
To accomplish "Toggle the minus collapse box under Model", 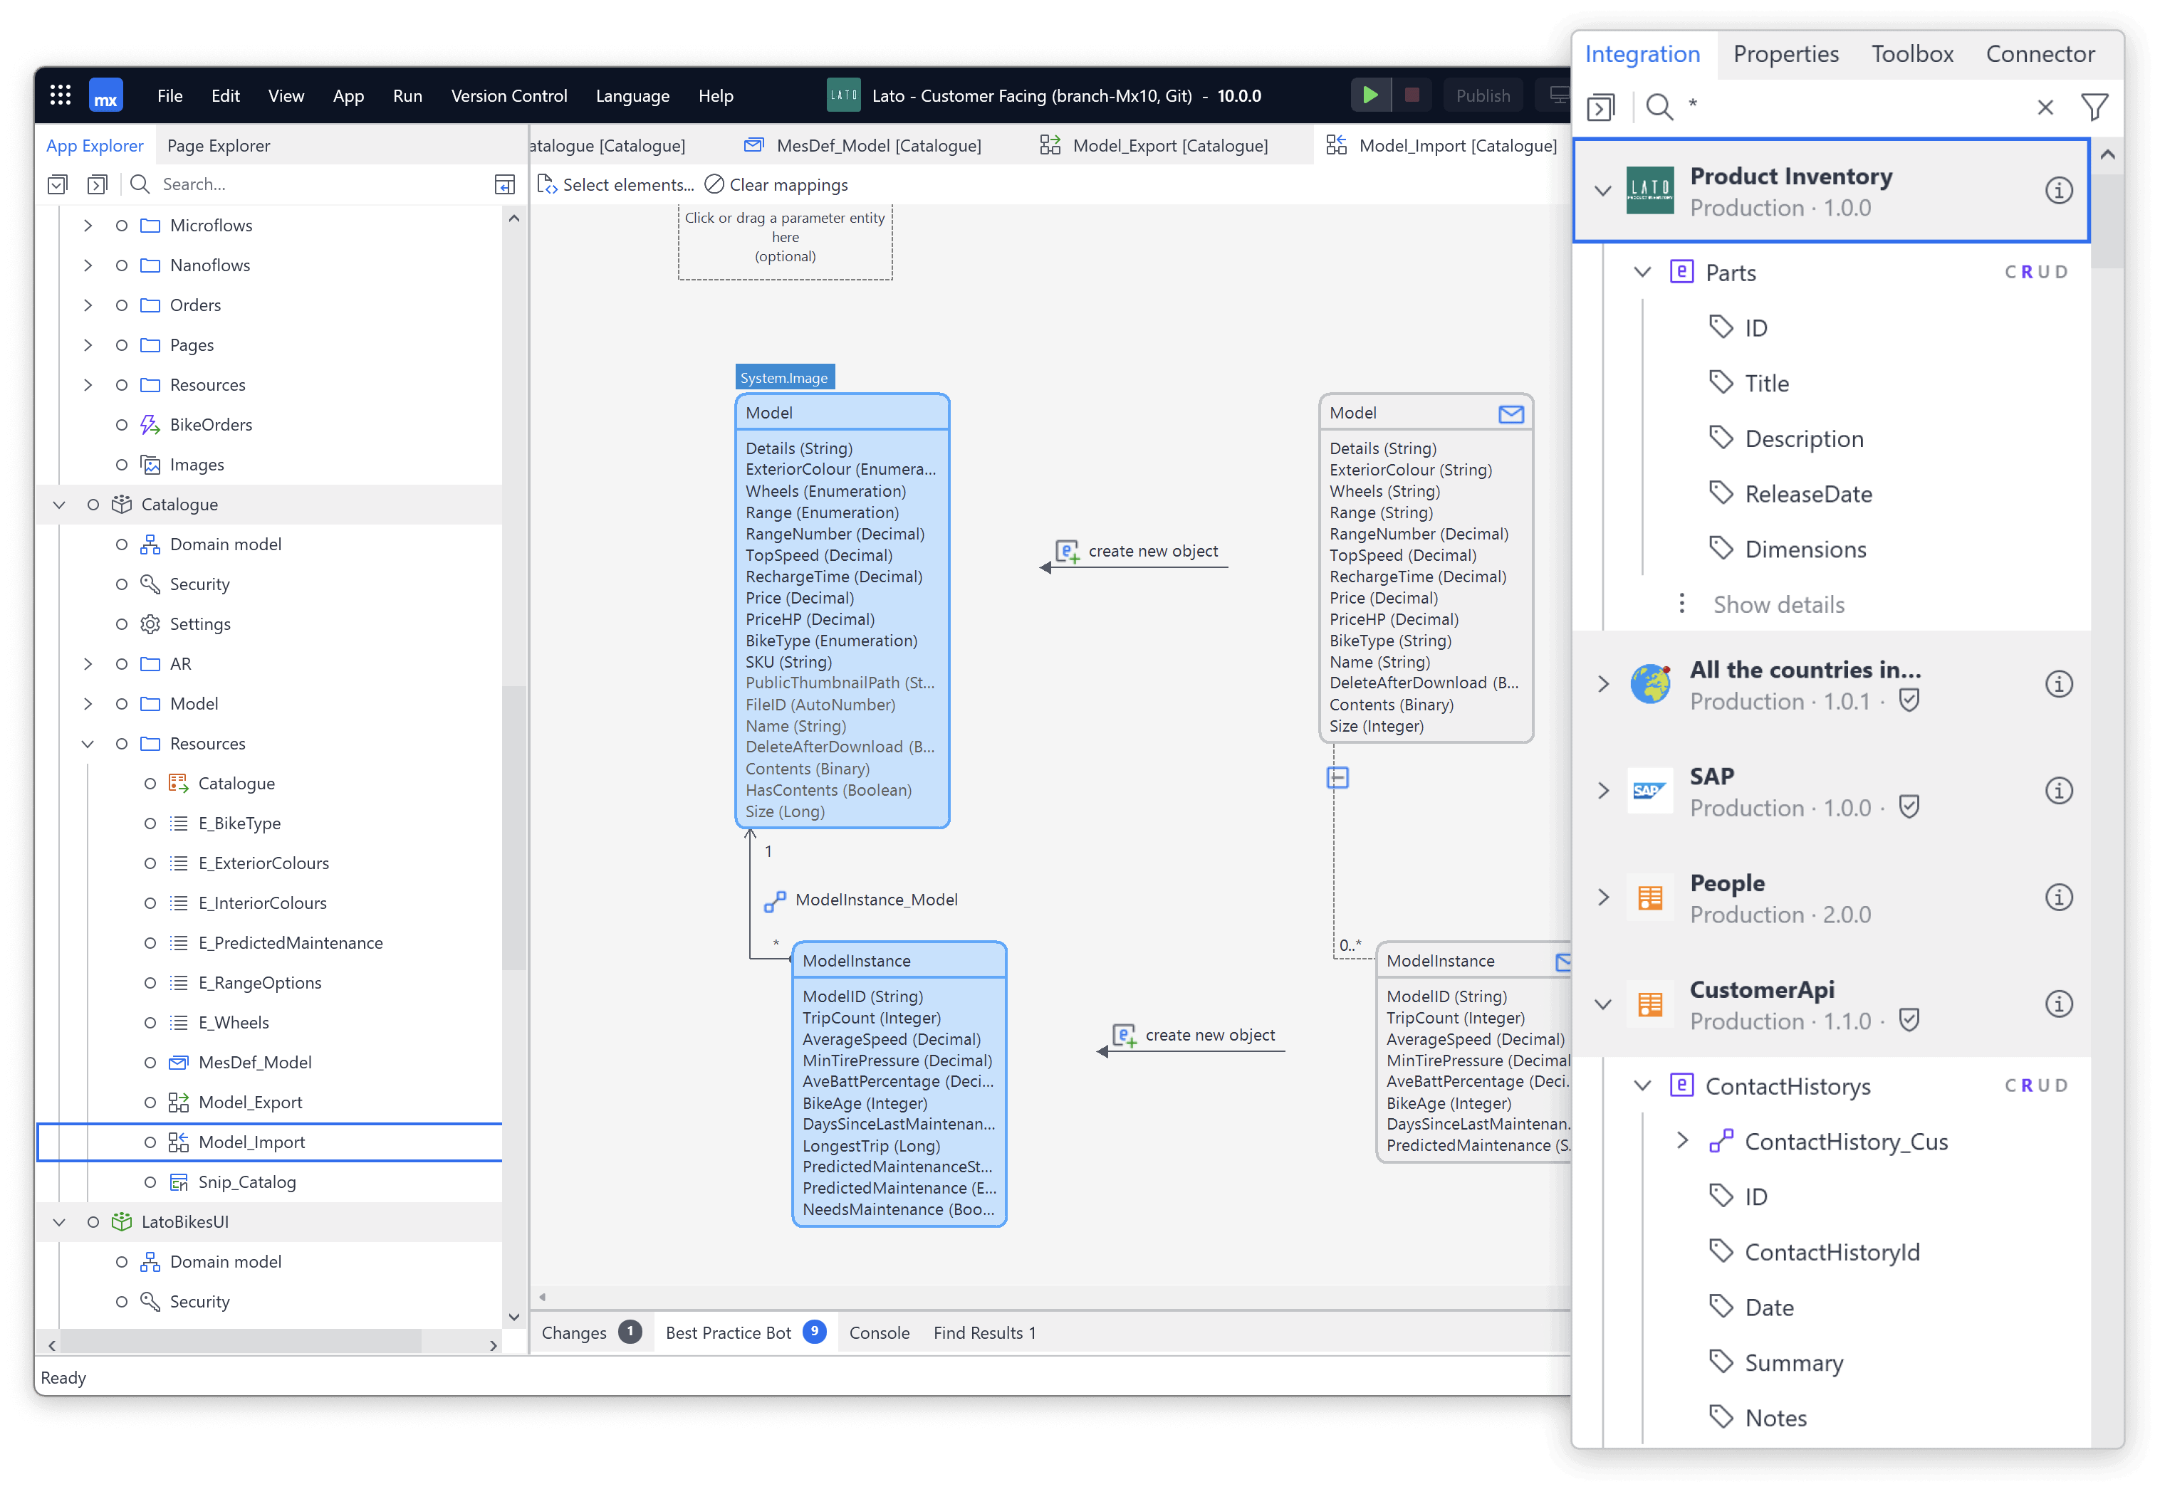I will coord(1337,777).
